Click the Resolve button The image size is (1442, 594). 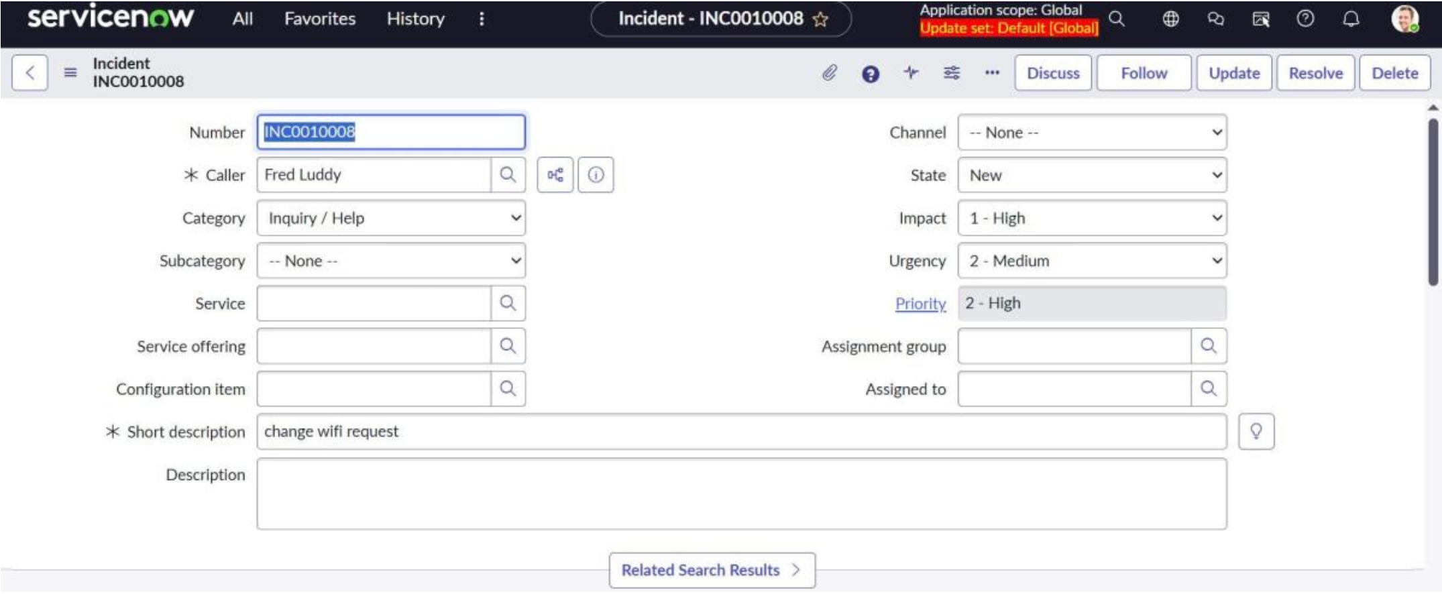pos(1315,73)
